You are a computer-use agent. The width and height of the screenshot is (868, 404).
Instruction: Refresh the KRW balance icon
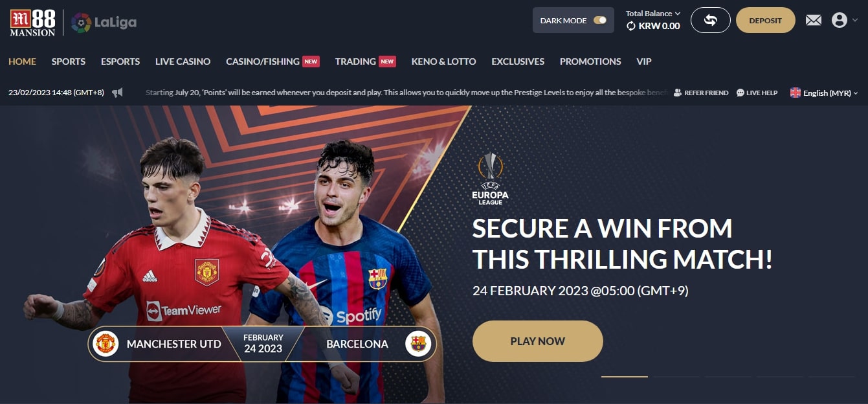pyautogui.click(x=631, y=26)
